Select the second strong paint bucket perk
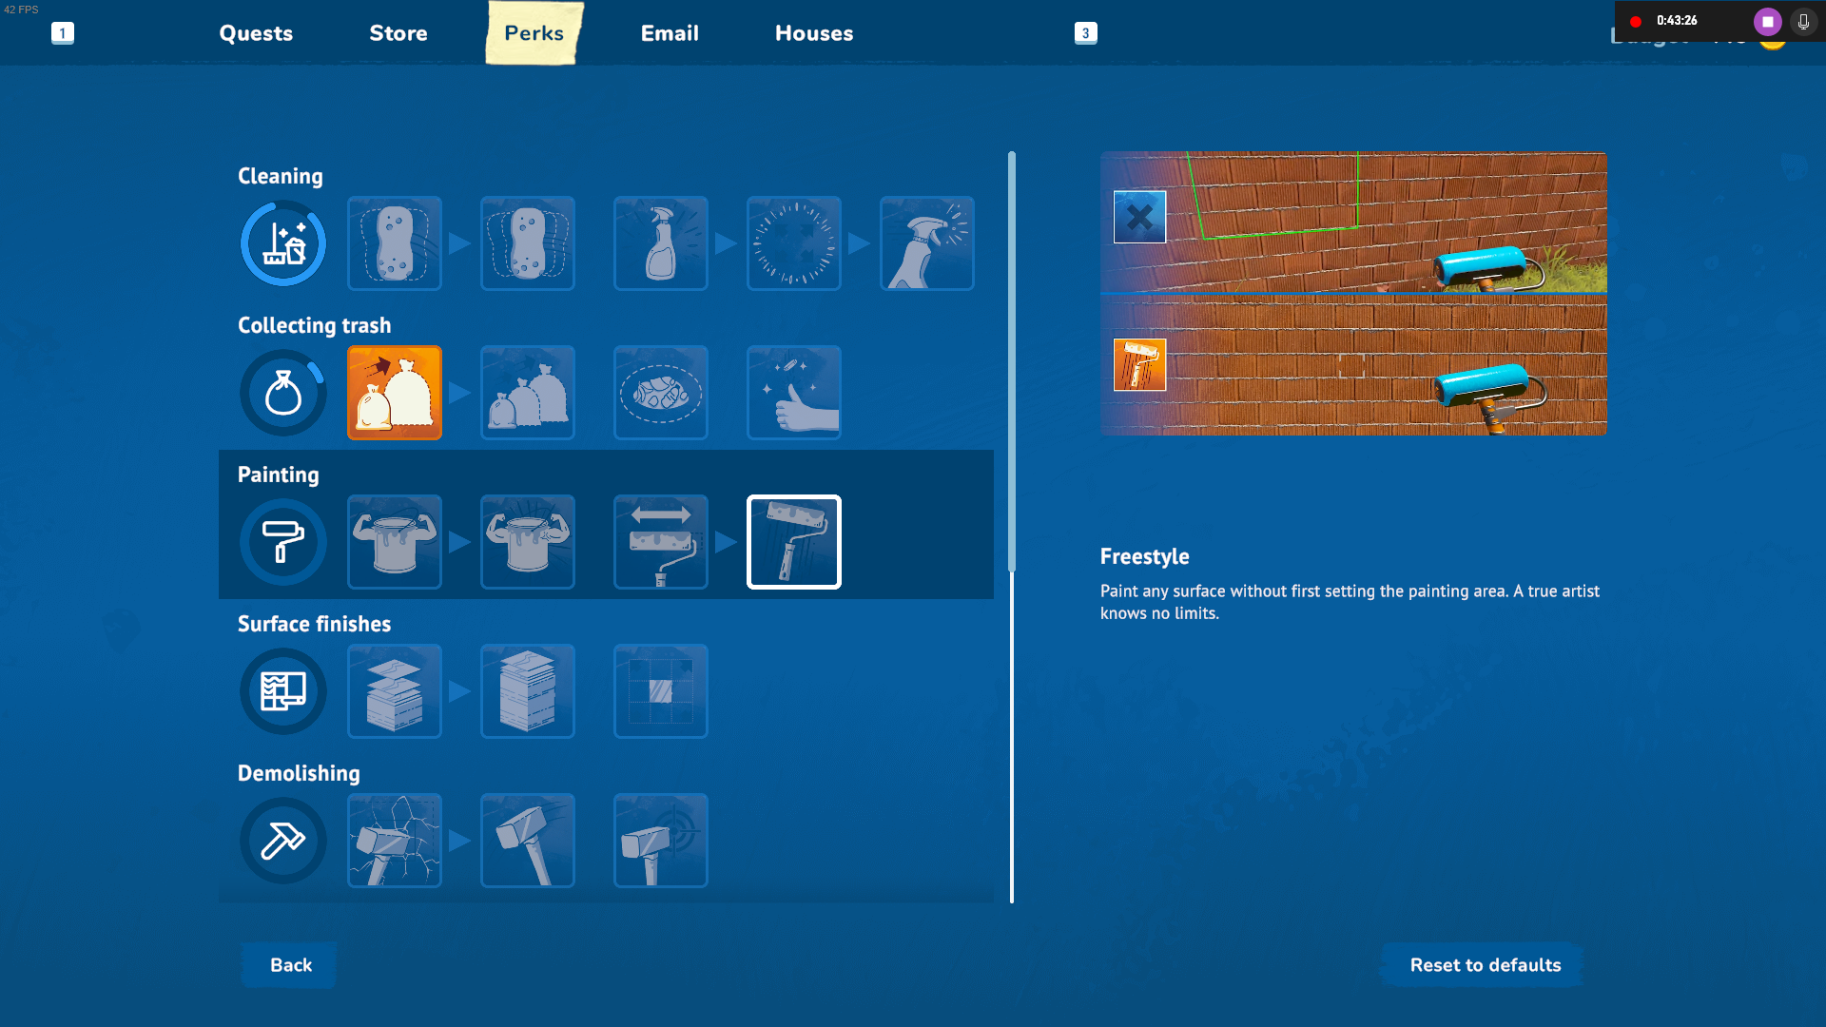Image resolution: width=1826 pixels, height=1027 pixels. (x=528, y=542)
